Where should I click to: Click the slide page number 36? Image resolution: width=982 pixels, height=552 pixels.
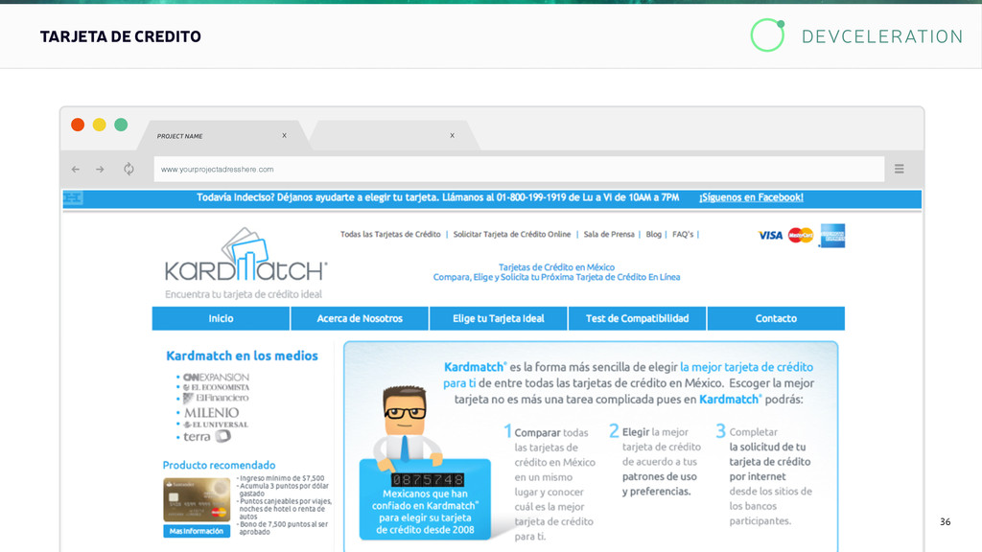[945, 521]
